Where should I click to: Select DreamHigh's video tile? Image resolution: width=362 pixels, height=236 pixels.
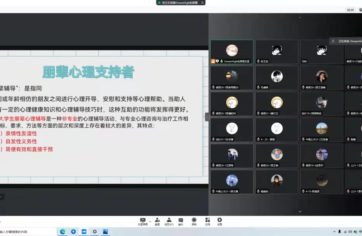point(232,52)
